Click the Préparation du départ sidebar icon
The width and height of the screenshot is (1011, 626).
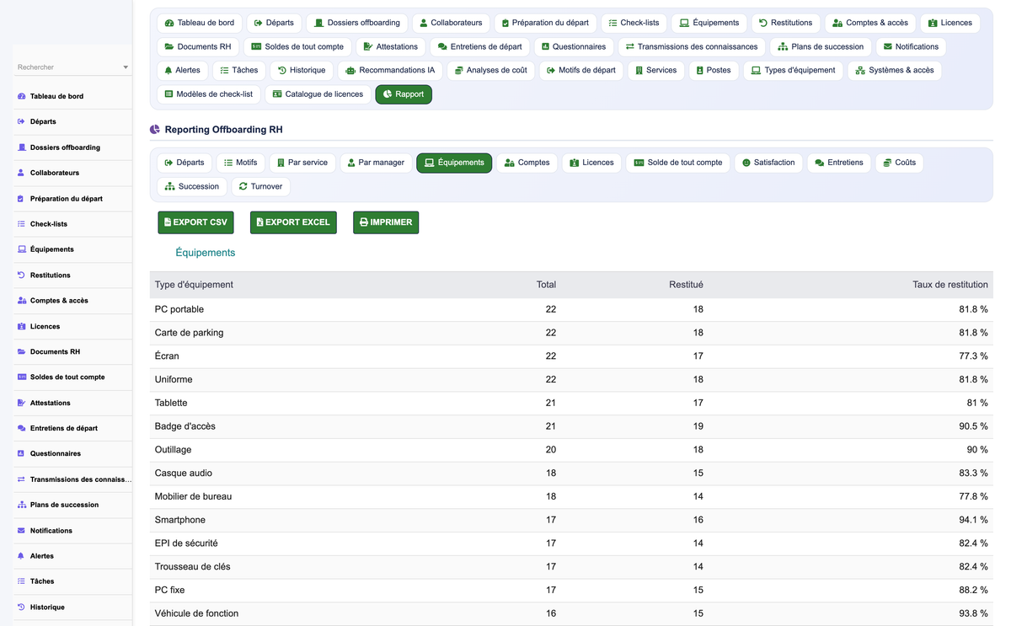pos(21,199)
